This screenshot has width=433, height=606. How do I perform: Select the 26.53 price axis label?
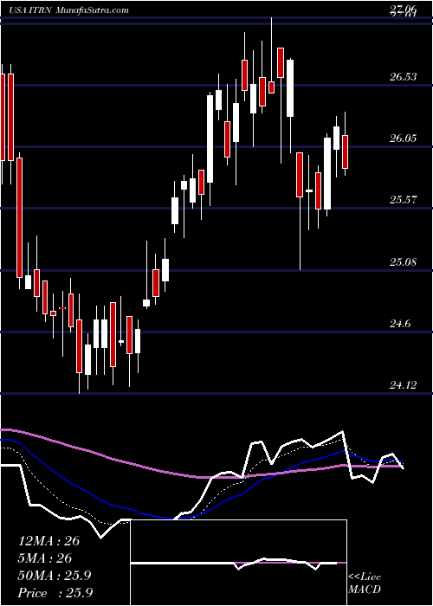[403, 76]
